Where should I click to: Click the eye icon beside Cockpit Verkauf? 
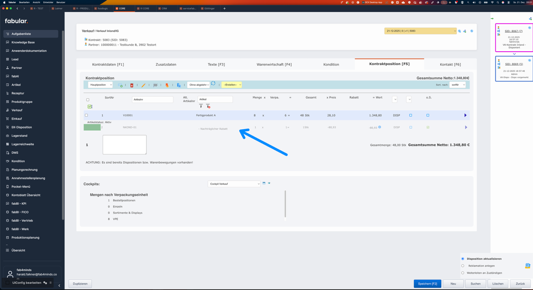(269, 183)
